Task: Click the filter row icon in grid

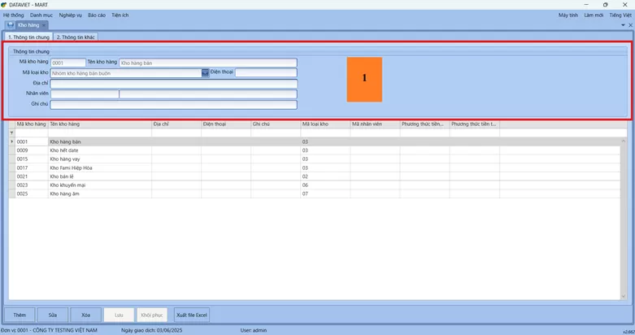Action: [11, 133]
